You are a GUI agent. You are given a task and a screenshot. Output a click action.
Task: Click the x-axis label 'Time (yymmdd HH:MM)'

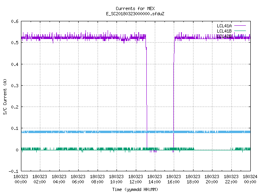[x=135, y=189]
